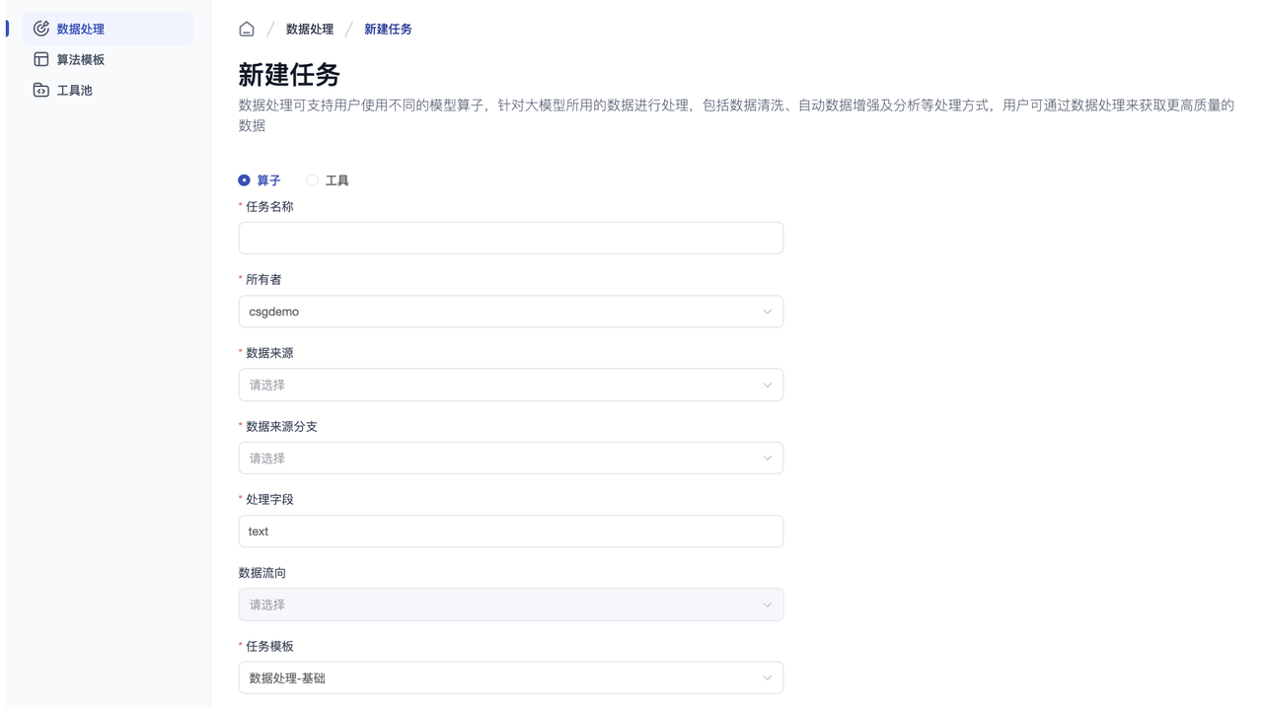Focus the 任务名称 input field
Image resolution: width=1263 pixels, height=708 pixels.
510,239
